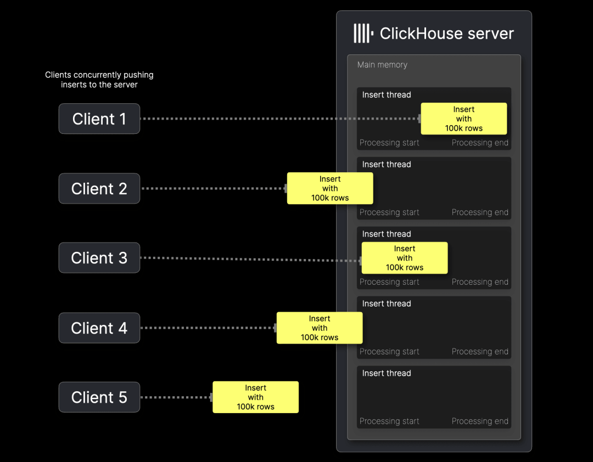This screenshot has height=462, width=593.
Task: Click "Processing end" below Client 1's insert box
Action: point(480,143)
